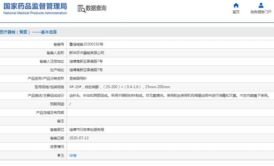Click the 型号规格/包装规格 label
The image size is (274, 166).
coord(49,87)
